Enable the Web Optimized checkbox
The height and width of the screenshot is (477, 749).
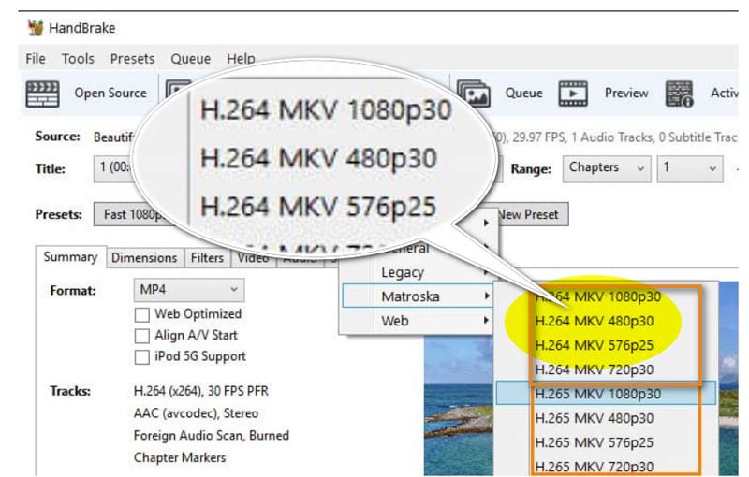pyautogui.click(x=142, y=315)
